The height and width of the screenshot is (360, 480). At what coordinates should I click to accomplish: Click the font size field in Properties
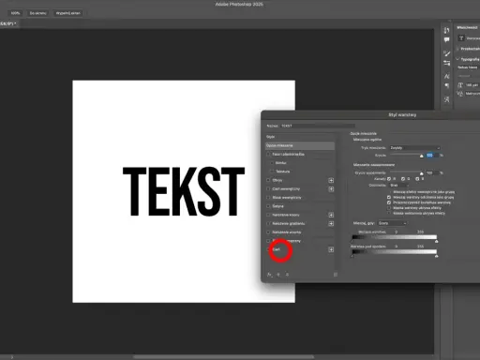point(472,85)
